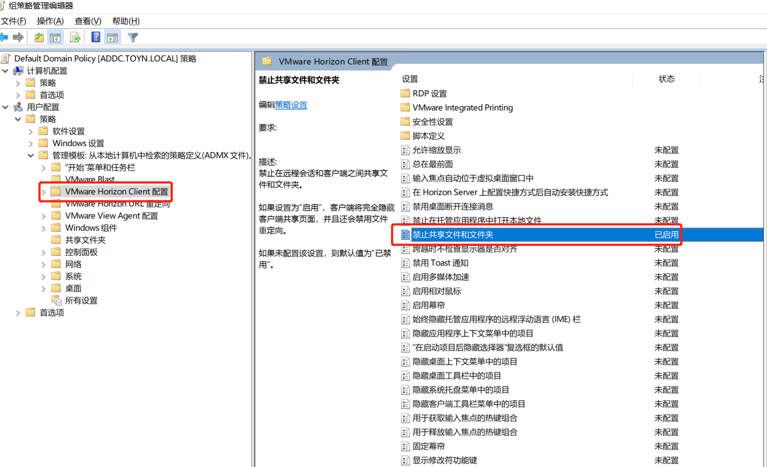Click the filter funnel icon

(x=133, y=37)
